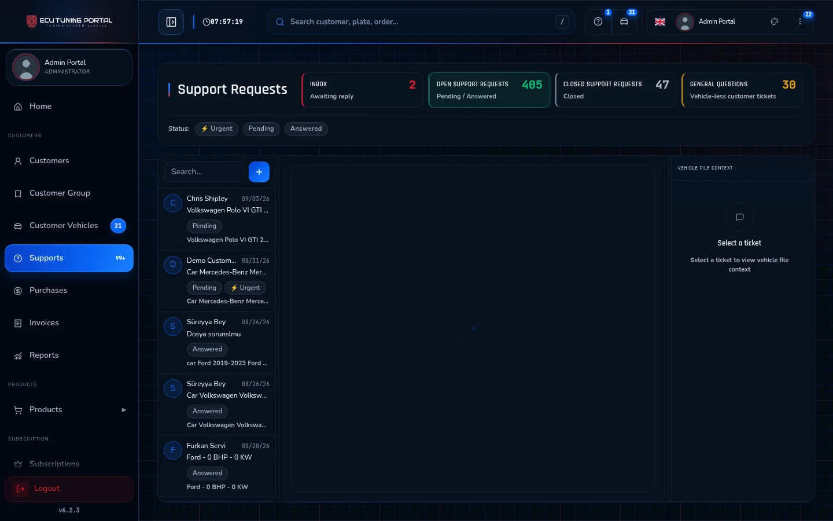Click the ticket list search field
833x521 pixels.
(204, 172)
